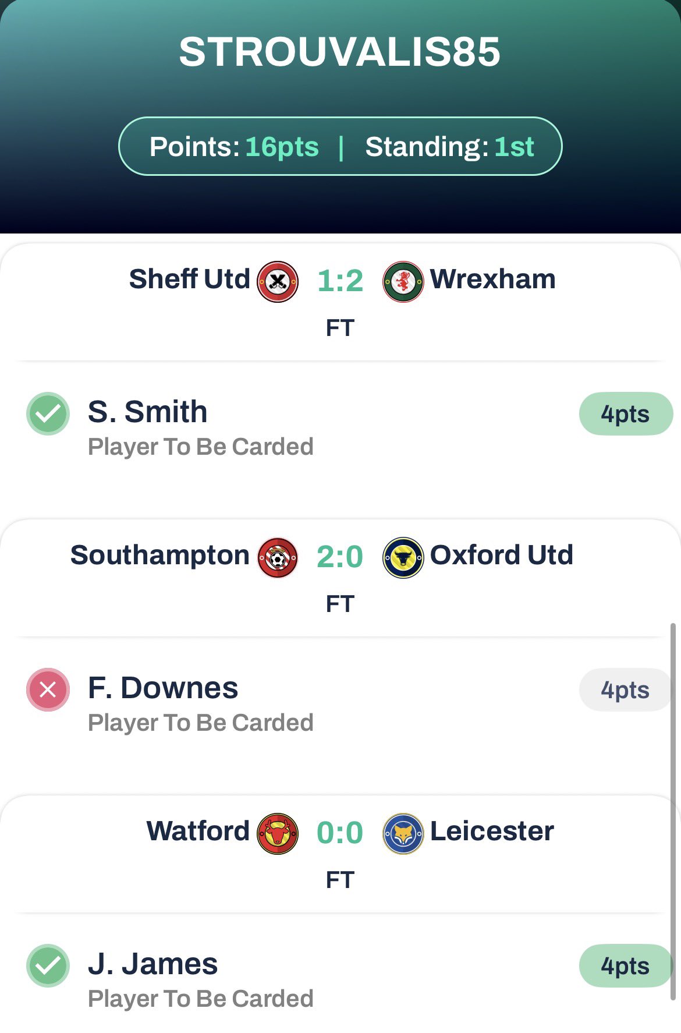The width and height of the screenshot is (681, 1033).
Task: Click the Wrexham club crest
Action: click(x=403, y=282)
